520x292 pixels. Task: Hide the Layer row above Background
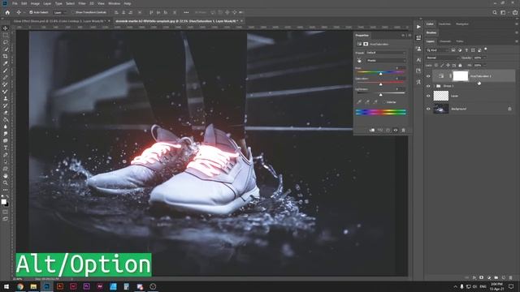[428, 96]
